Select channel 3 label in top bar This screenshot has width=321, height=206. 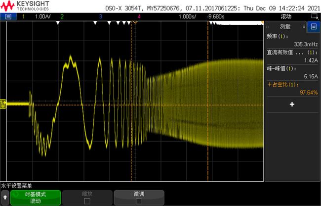tap(100, 16)
